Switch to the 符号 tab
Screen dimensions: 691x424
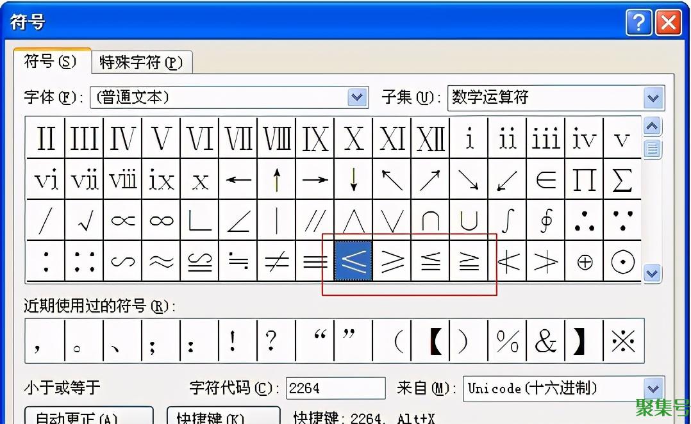pos(48,62)
